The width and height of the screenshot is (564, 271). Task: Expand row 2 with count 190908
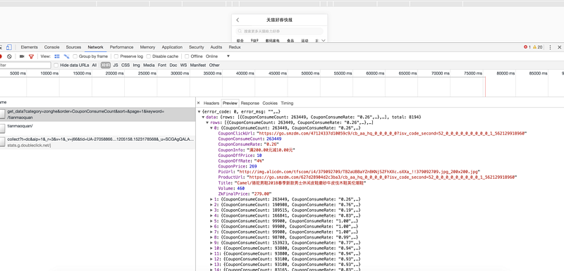[x=211, y=205]
